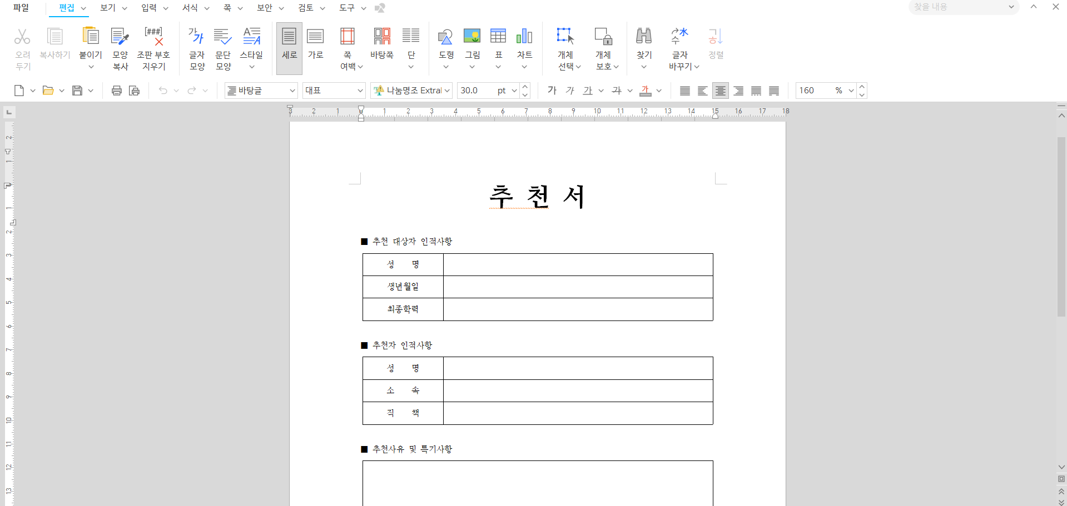1067x506 pixels.
Task: Click 글자 바꾸기 icon
Action: click(679, 37)
